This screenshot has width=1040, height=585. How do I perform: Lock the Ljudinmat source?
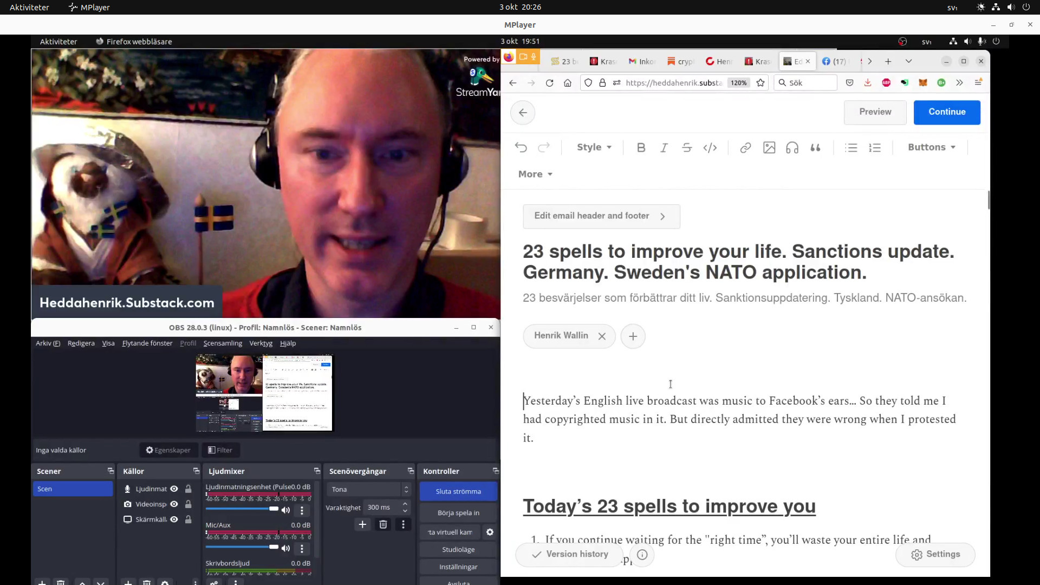tap(188, 489)
